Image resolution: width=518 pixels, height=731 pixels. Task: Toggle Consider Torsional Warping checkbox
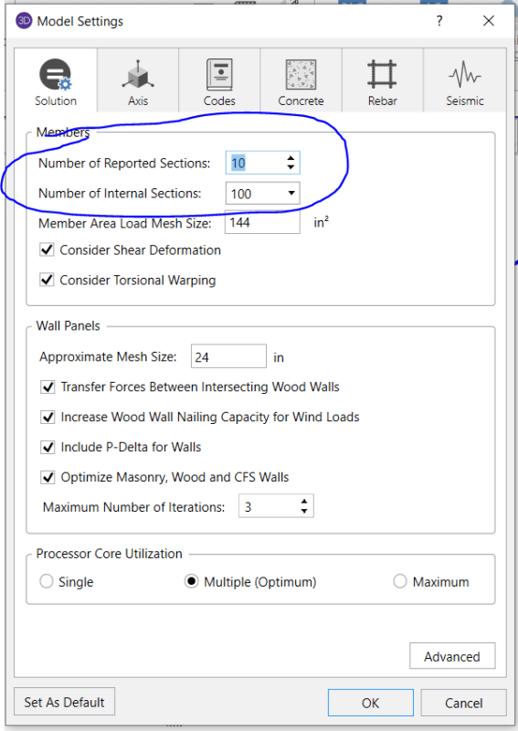pos(47,280)
